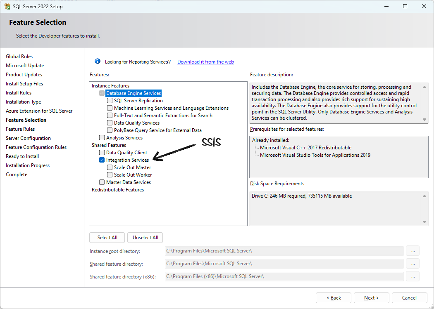Select the Master Data Services checkbox
This screenshot has height=309, width=434.
102,182
